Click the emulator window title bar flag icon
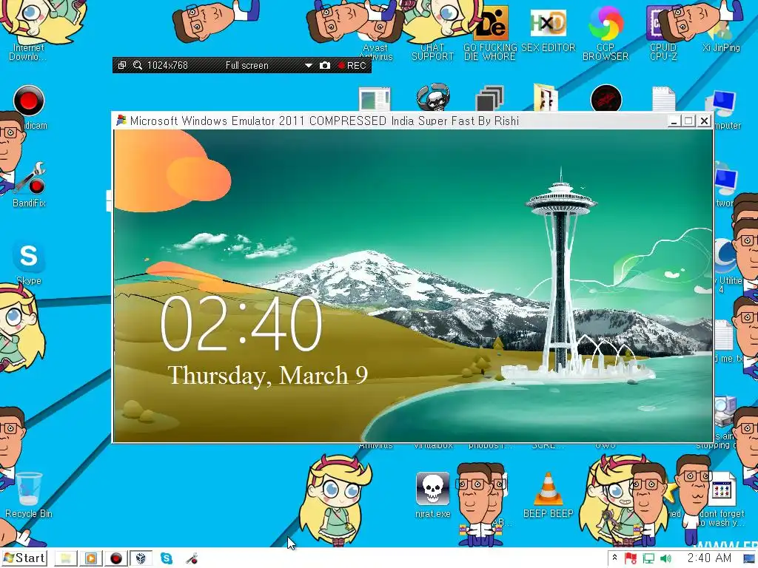This screenshot has width=758, height=568. (121, 121)
